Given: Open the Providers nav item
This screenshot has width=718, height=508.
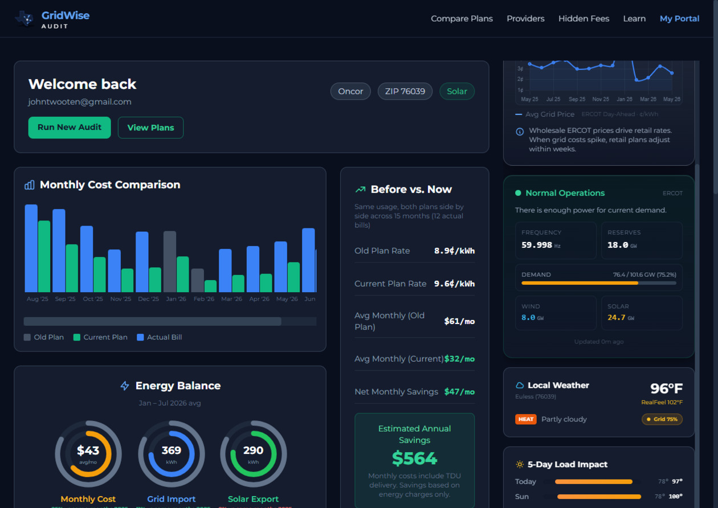Looking at the screenshot, I should 525,19.
